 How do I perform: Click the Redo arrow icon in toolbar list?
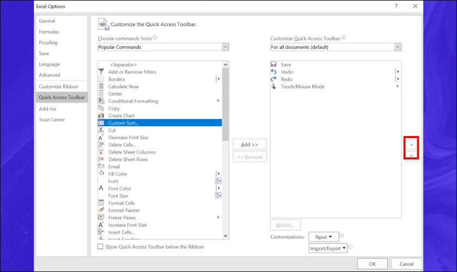coord(274,79)
